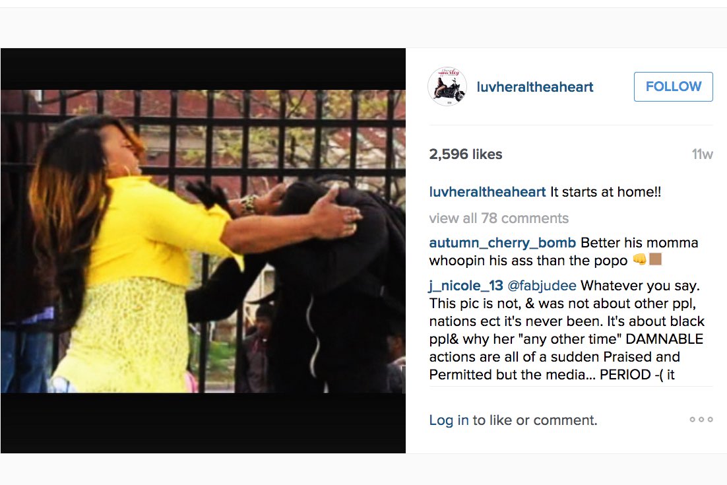727x485 pixels.
Task: Click the @fabjudee mention link
Action: click(x=542, y=286)
